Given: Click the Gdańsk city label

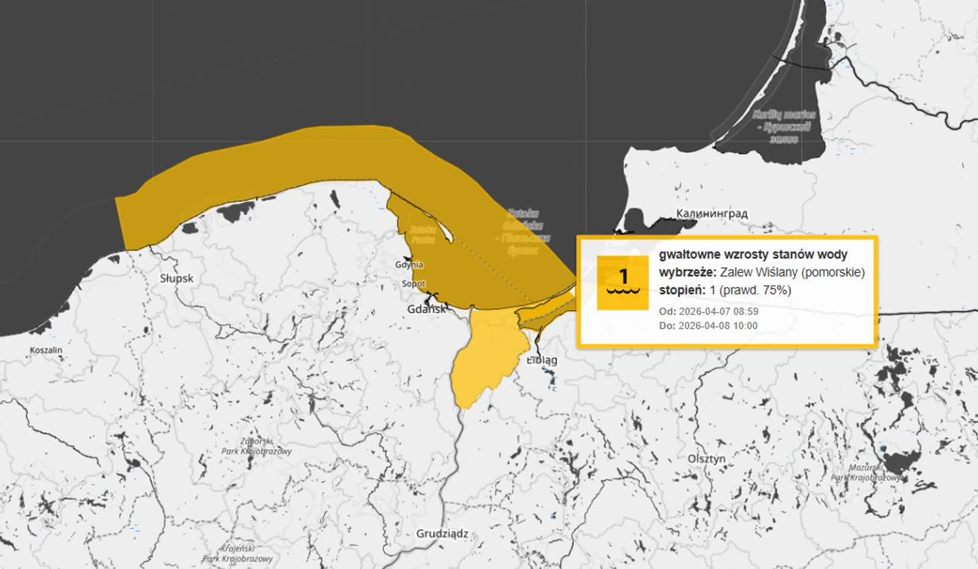Looking at the screenshot, I should coord(427,309).
